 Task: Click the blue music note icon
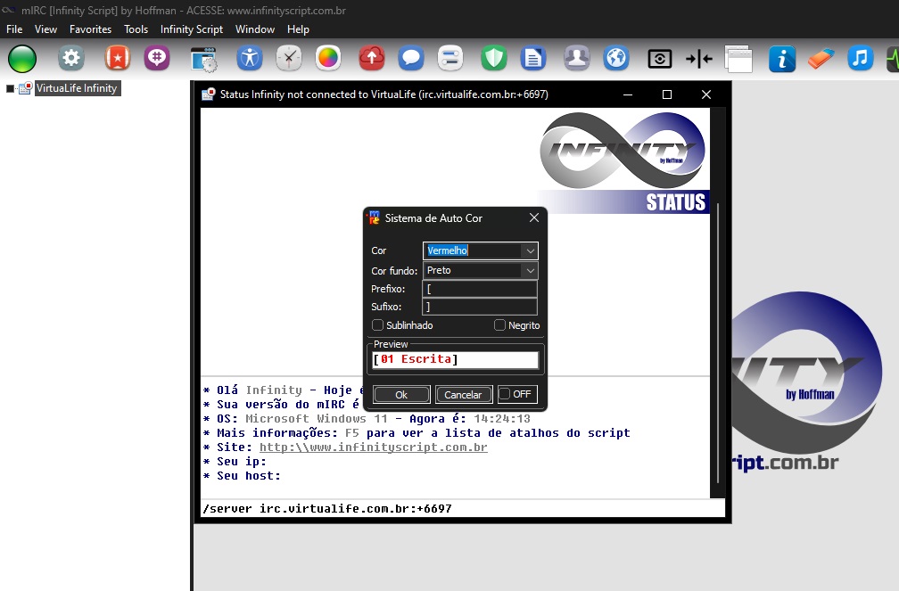860,59
